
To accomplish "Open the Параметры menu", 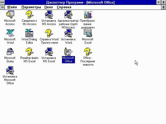I will tap(31, 7).
